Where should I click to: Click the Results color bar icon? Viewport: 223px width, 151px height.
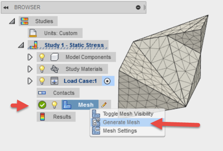click(42, 117)
